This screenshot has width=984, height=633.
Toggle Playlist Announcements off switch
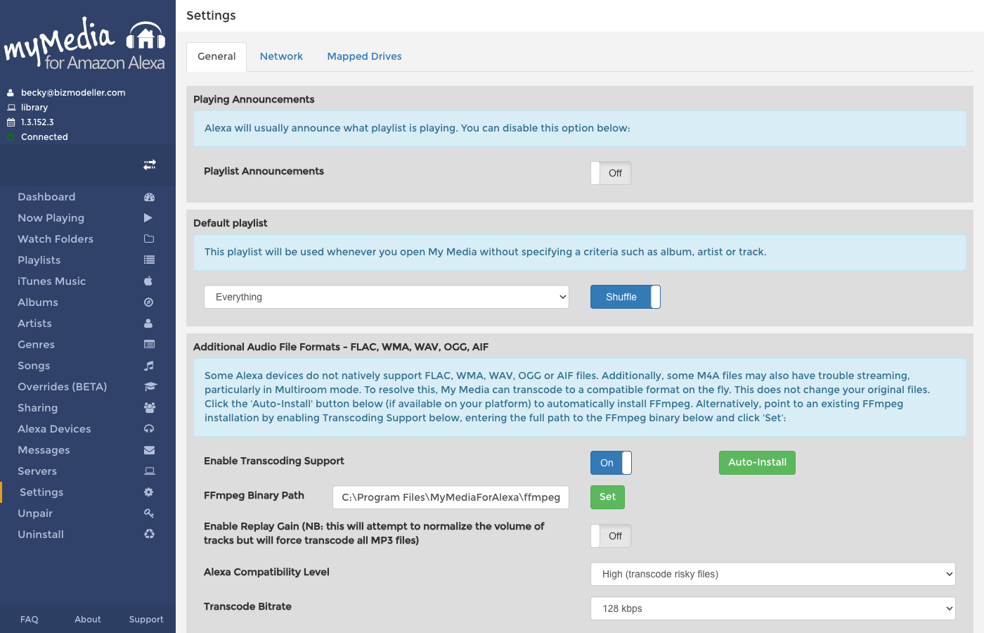click(x=611, y=172)
